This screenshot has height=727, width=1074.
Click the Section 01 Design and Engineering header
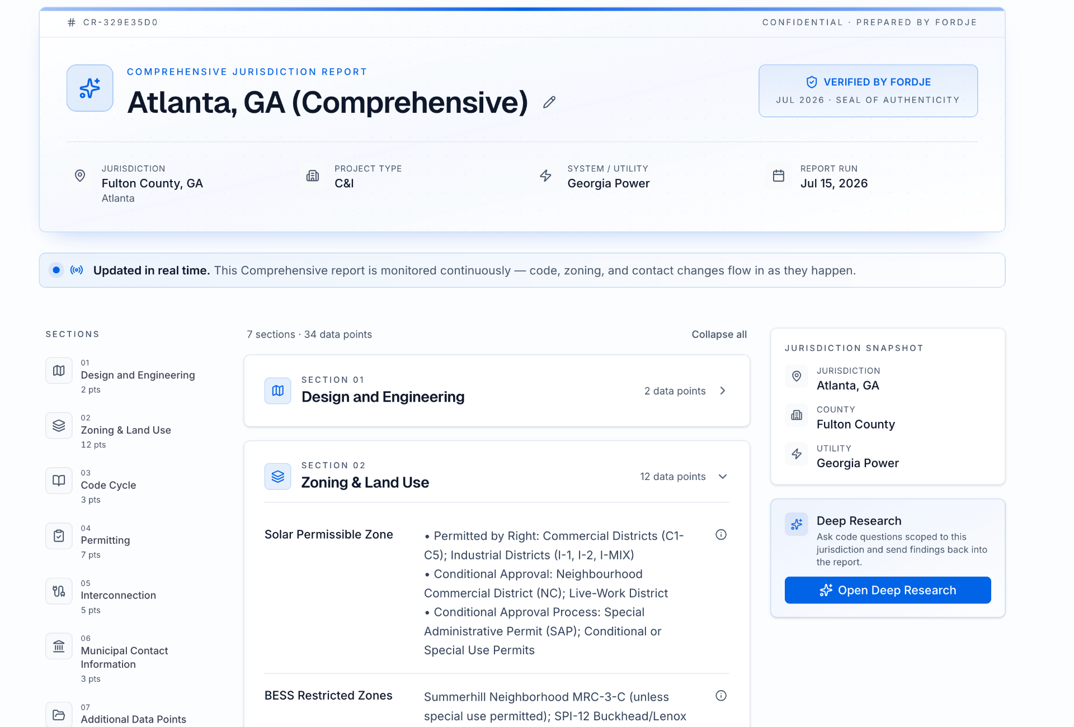coord(497,391)
